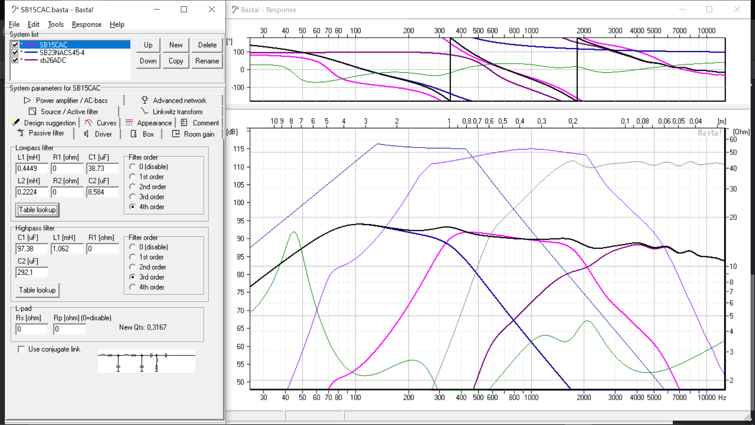Select highpass 2nd order filter
Screen dimensions: 755x425
133,267
